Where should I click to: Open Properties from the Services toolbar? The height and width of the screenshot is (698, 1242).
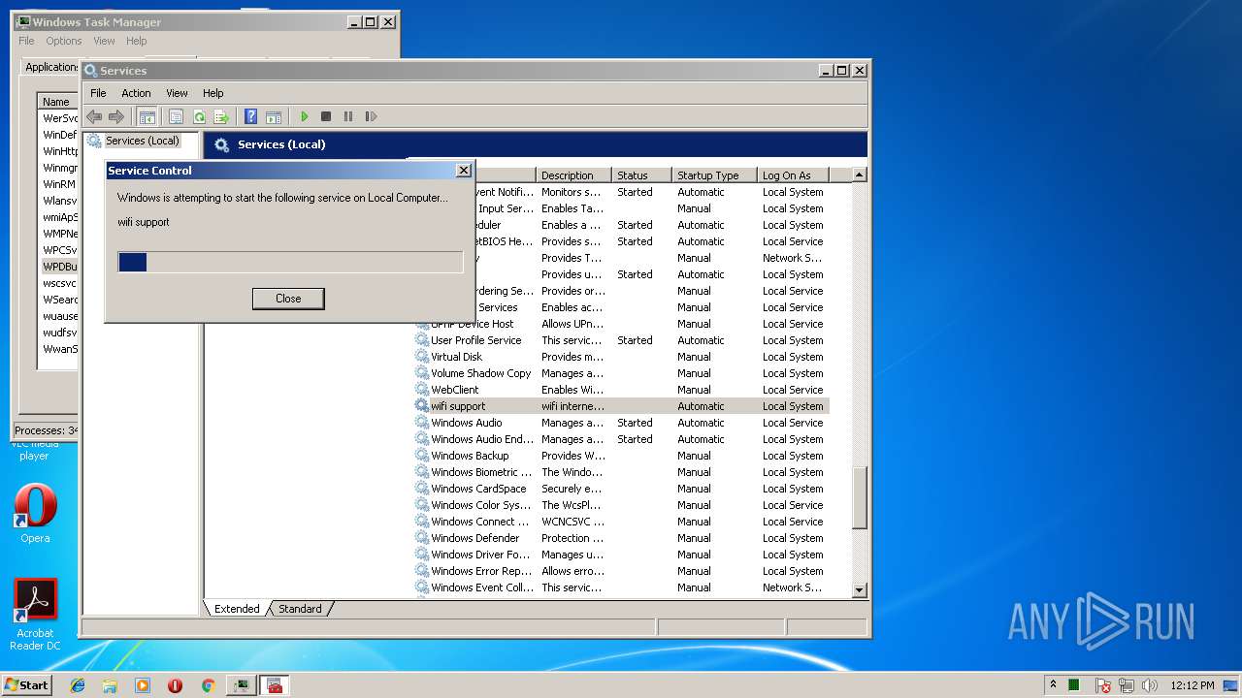pyautogui.click(x=176, y=116)
